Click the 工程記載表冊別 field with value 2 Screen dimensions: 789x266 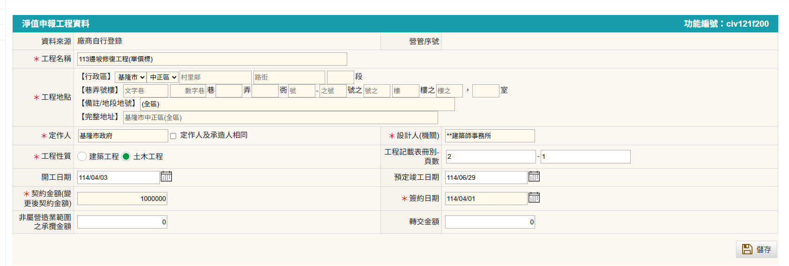pos(490,156)
